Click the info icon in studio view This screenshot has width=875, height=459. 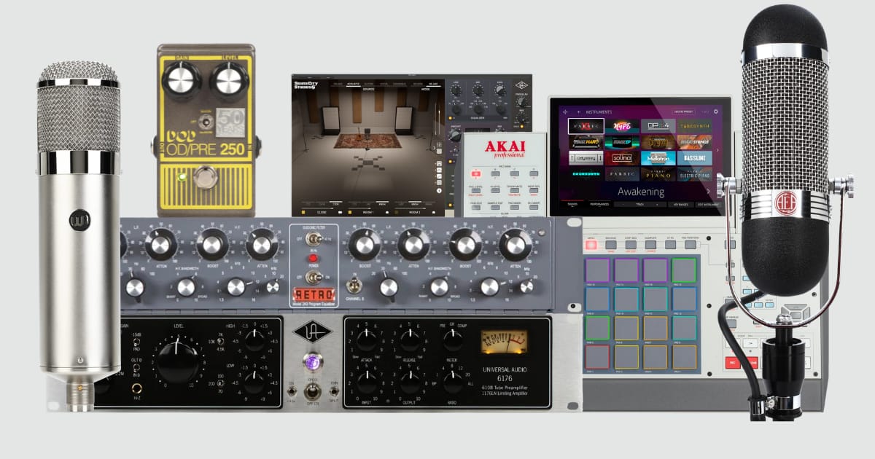coord(439,191)
